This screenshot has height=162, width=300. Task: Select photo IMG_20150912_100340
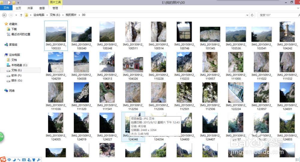(82, 36)
